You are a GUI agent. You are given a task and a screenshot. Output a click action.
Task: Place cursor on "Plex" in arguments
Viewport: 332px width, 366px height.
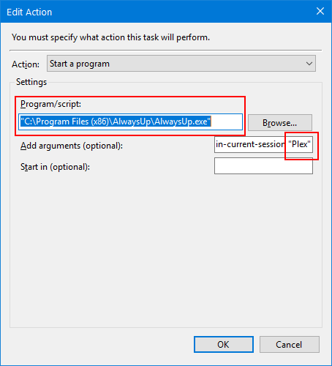(x=299, y=144)
